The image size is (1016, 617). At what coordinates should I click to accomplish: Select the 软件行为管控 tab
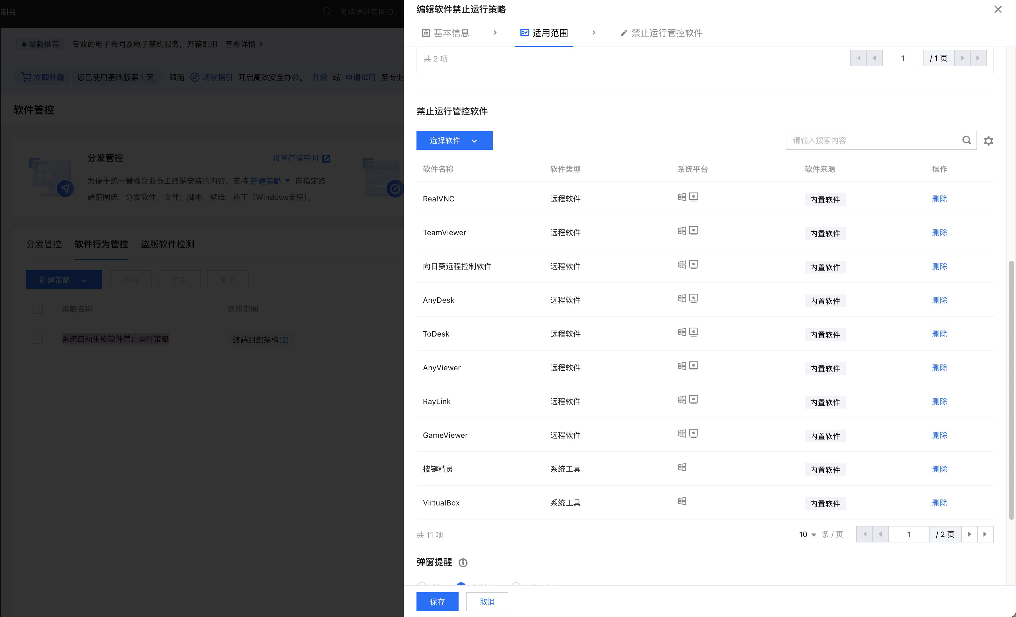pyautogui.click(x=101, y=244)
